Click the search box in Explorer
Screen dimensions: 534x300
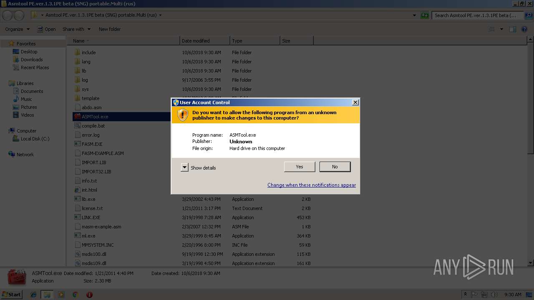click(478, 15)
